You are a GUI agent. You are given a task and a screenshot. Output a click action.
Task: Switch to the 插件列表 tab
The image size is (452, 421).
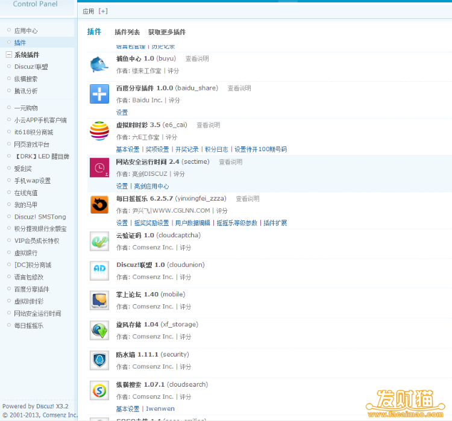click(127, 32)
